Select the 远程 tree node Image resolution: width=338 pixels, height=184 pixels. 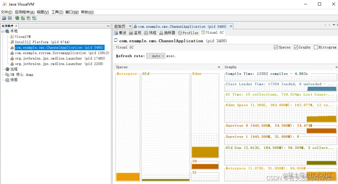coord(14,69)
